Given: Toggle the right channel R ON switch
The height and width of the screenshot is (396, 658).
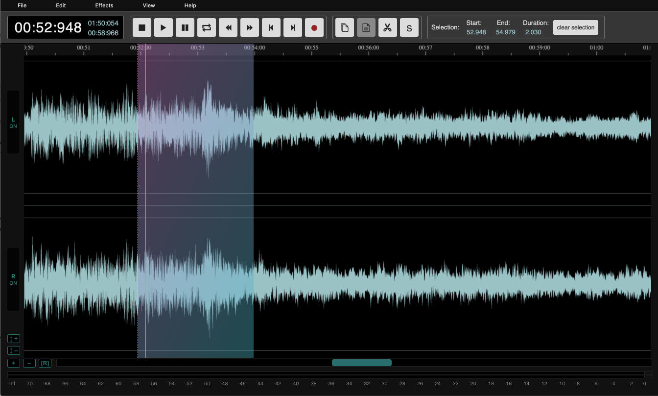Looking at the screenshot, I should (13, 279).
